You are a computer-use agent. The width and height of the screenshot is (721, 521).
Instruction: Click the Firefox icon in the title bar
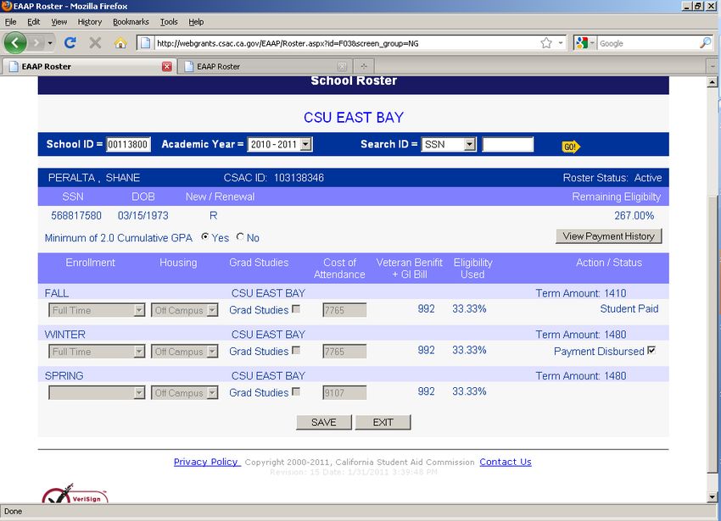[7, 6]
